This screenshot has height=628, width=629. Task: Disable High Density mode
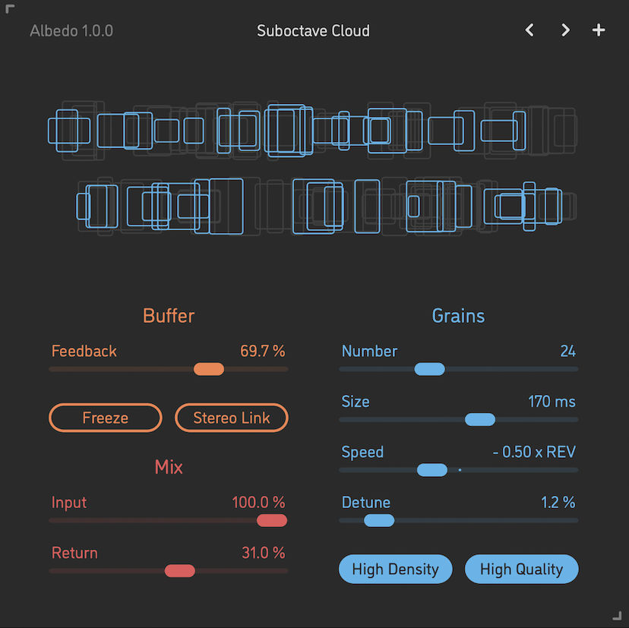click(x=395, y=569)
